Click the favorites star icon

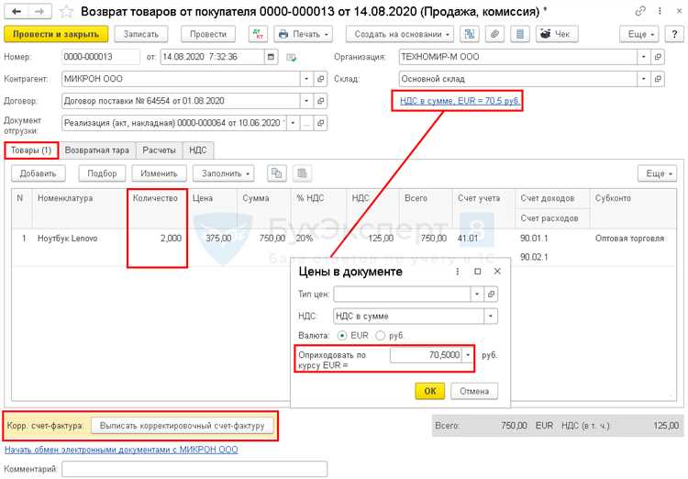(67, 11)
